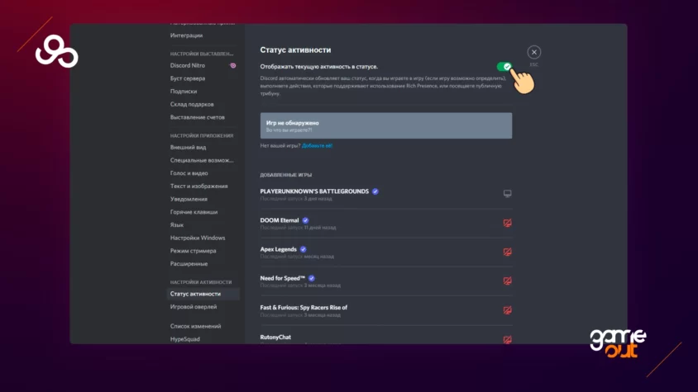The height and width of the screenshot is (392, 698).
Task: Click the Добавьте её! link
Action: [x=317, y=145]
